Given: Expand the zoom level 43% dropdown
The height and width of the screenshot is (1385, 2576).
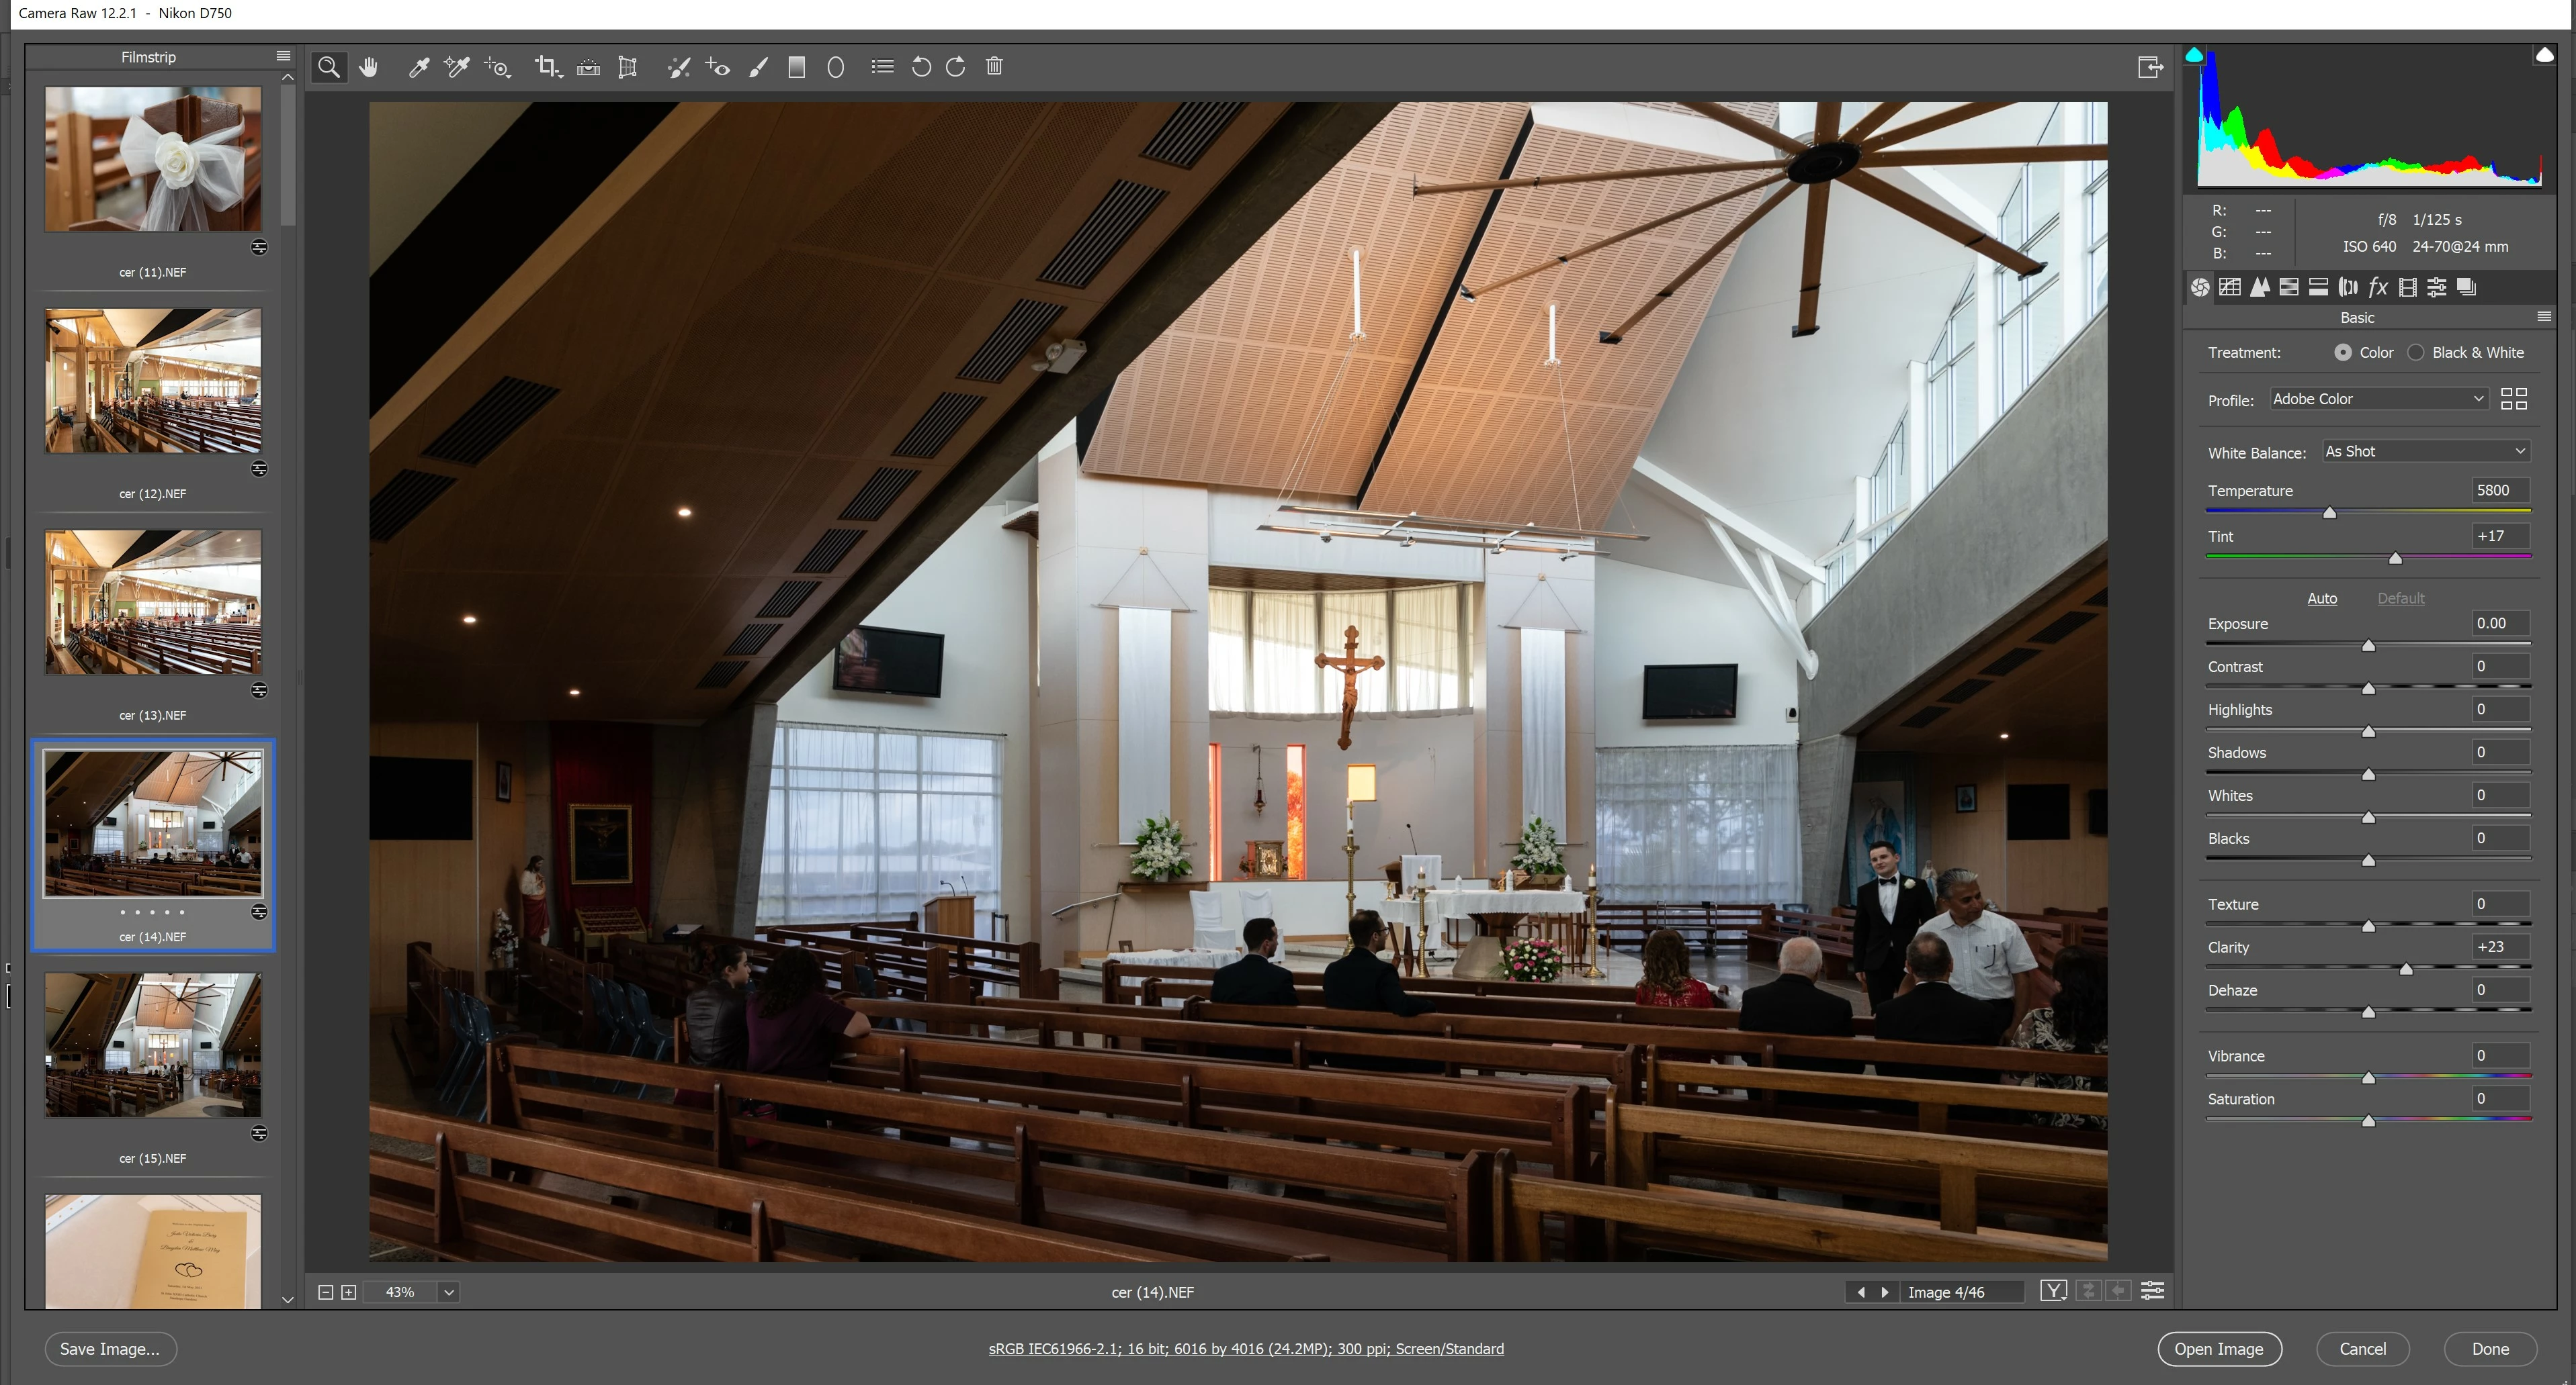Looking at the screenshot, I should coord(449,1292).
